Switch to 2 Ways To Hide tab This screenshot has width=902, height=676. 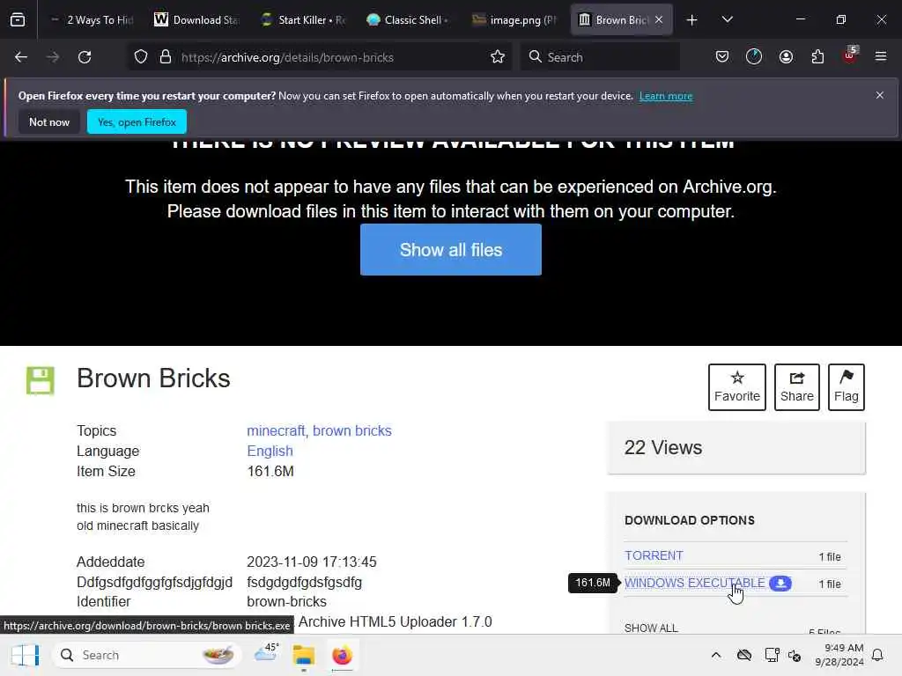92,20
